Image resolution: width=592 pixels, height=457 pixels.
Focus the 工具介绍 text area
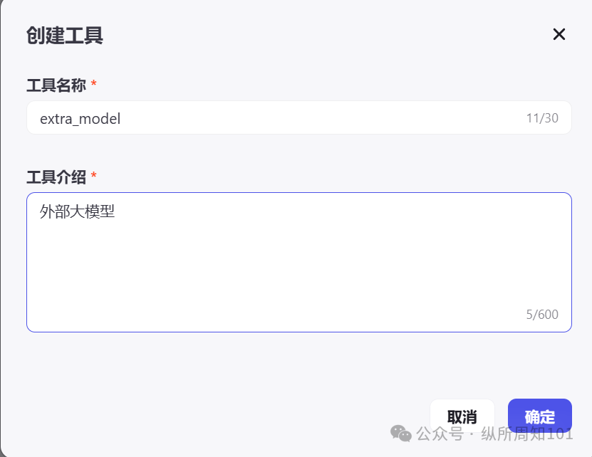pos(299,262)
